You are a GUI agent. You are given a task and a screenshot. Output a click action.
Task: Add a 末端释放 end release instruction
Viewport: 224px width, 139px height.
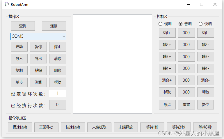coord(126,127)
